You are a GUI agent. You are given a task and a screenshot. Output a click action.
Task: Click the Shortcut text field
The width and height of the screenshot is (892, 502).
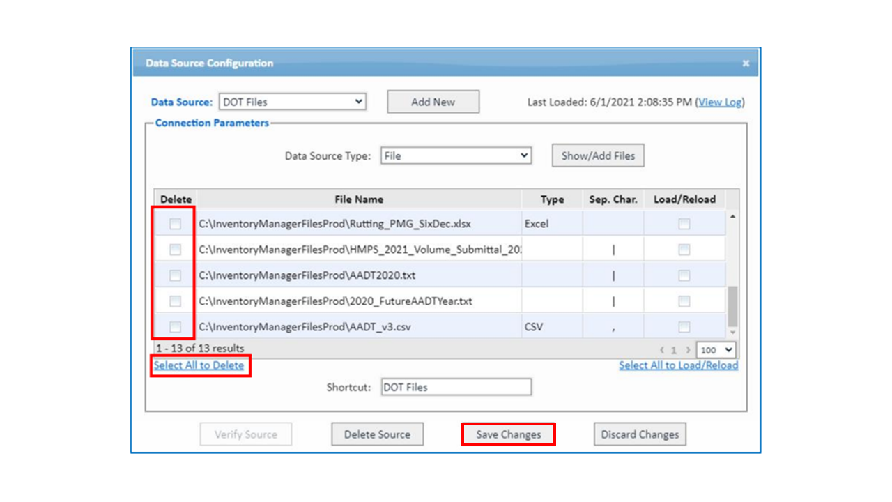[456, 387]
